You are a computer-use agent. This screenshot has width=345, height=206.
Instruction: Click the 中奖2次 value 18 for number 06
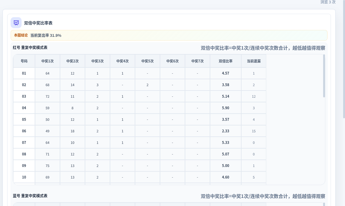(72, 131)
